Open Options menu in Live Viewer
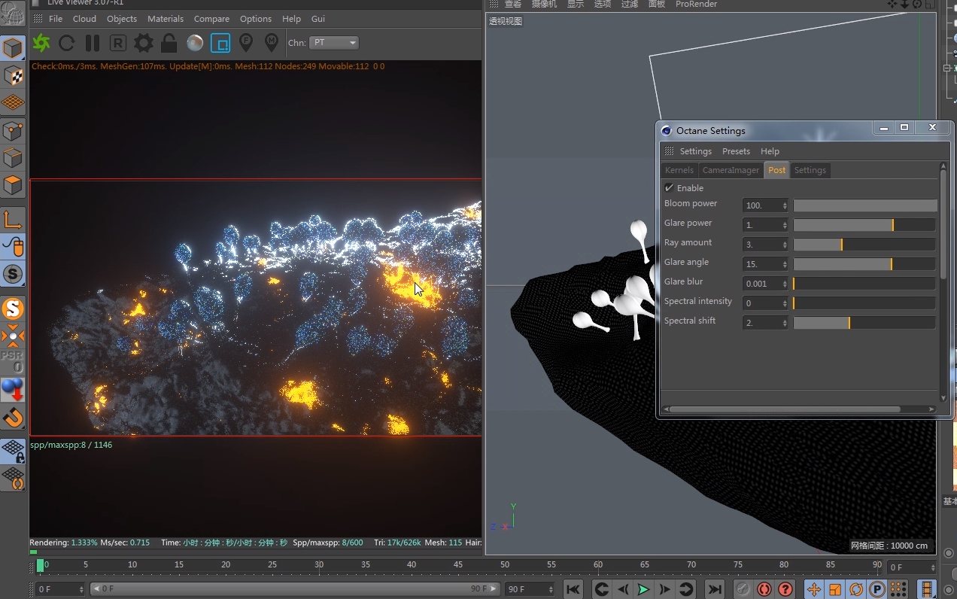The width and height of the screenshot is (957, 599). [256, 19]
